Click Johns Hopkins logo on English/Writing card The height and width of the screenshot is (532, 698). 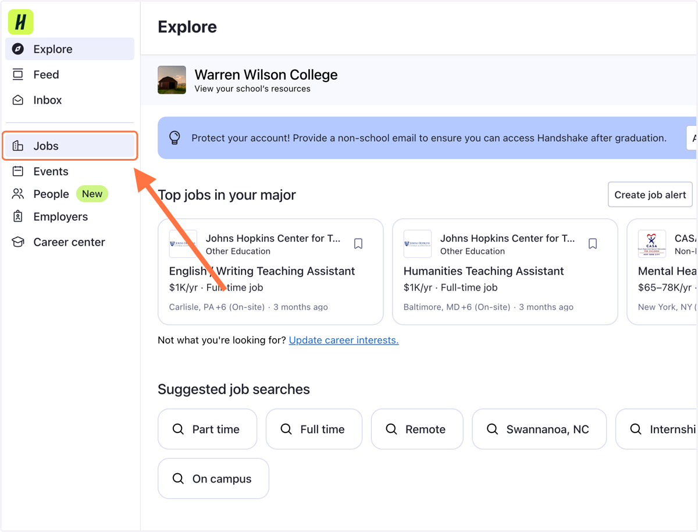click(x=183, y=244)
